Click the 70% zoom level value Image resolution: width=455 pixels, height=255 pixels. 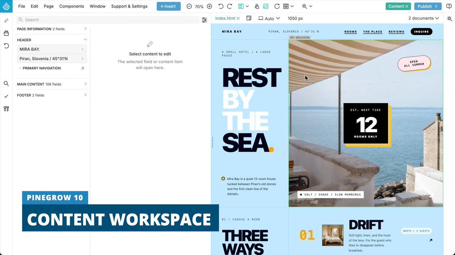click(x=199, y=6)
